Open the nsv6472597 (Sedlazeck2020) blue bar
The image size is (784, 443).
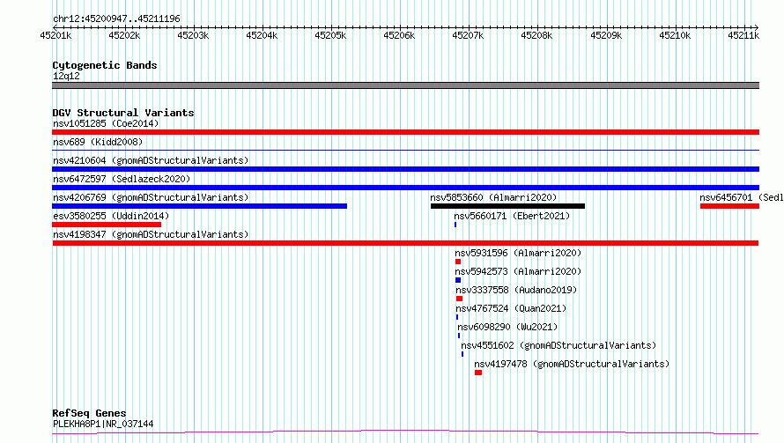(405, 188)
